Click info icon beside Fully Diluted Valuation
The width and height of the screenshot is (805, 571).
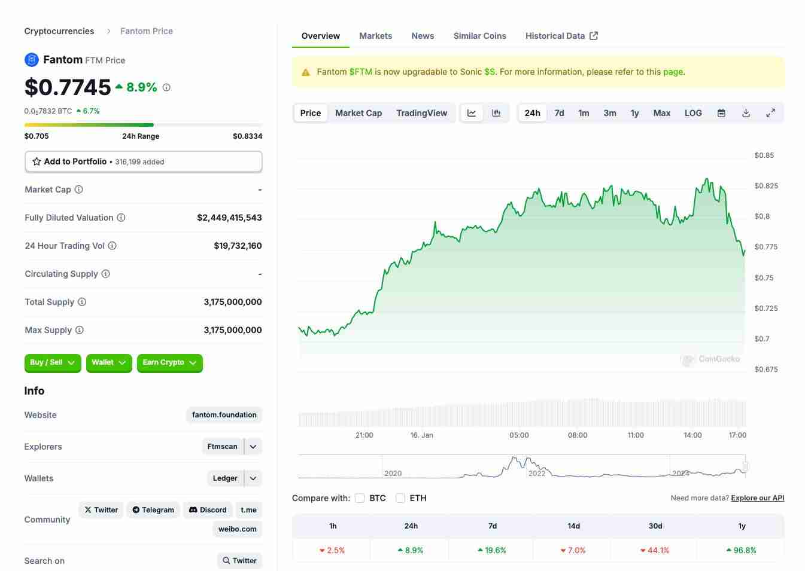point(121,218)
